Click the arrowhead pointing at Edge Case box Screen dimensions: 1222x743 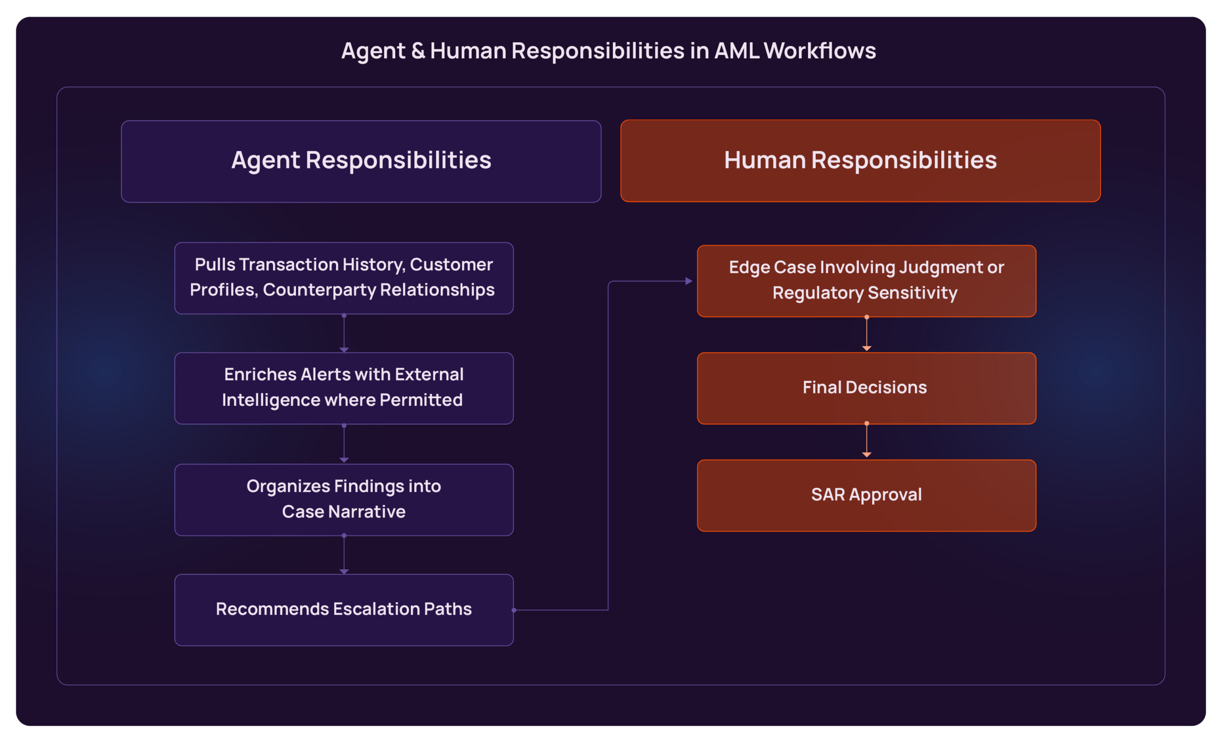(689, 281)
